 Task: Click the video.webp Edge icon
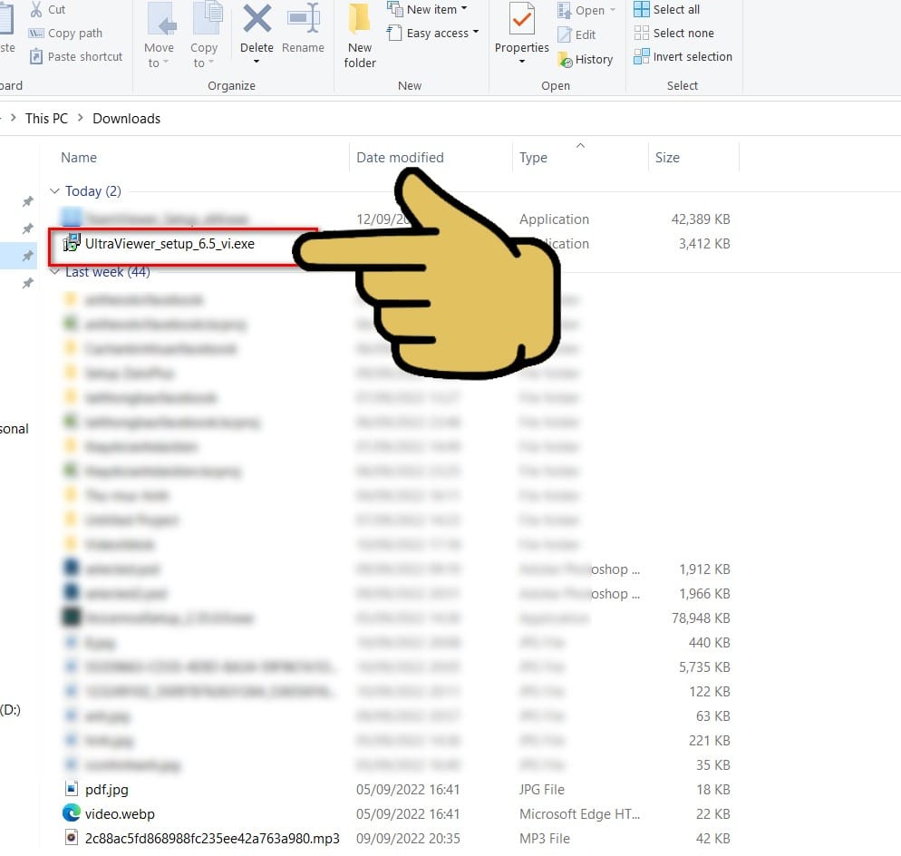point(72,812)
